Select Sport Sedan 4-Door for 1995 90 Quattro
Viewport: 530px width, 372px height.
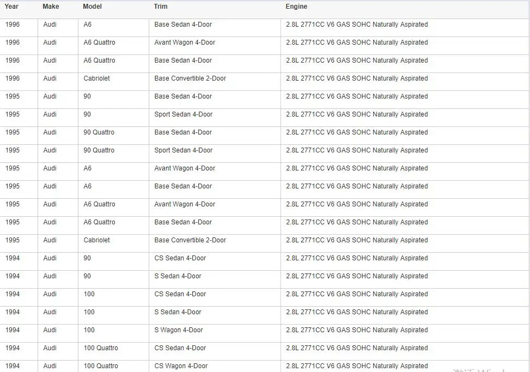[x=184, y=150]
